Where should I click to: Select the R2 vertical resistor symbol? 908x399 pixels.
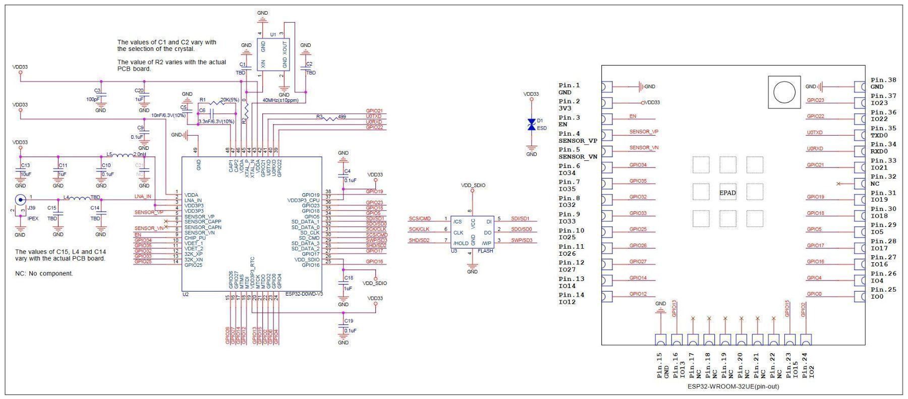246,111
